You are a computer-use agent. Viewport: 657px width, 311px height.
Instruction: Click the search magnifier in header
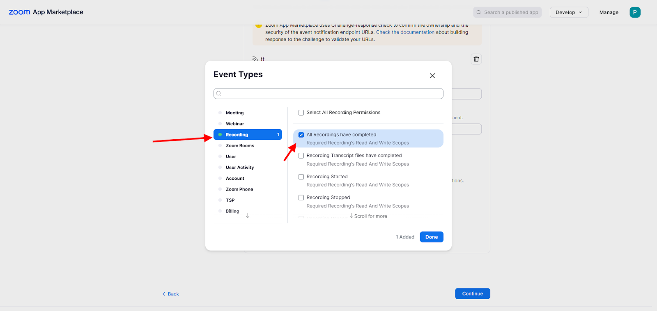pyautogui.click(x=479, y=12)
